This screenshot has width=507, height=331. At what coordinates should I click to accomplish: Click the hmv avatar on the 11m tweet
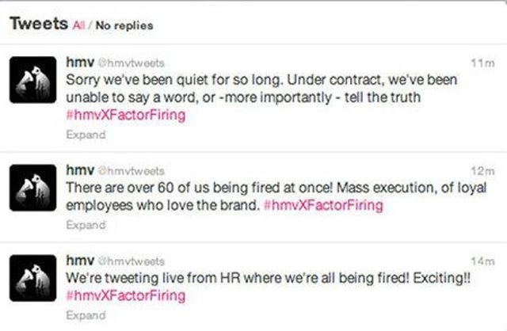pyautogui.click(x=32, y=79)
